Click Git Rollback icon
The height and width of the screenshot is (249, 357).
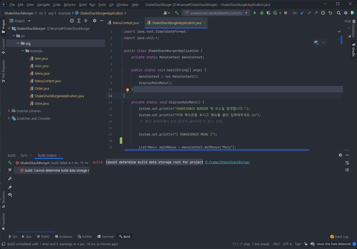pyautogui.click(x=330, y=13)
